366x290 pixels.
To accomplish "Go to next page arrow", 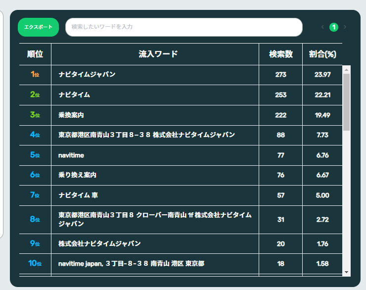I will [345, 27].
